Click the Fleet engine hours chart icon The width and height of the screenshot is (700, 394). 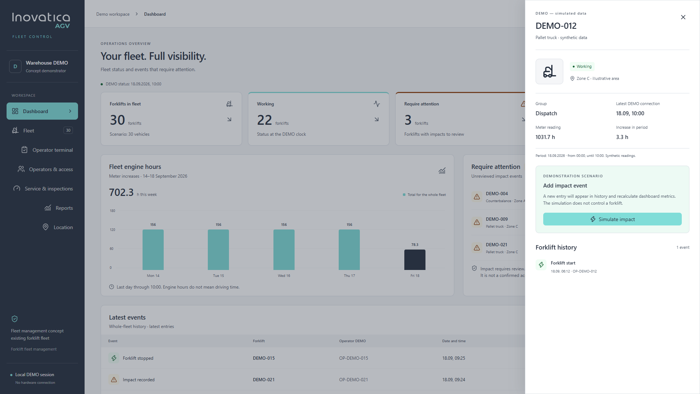442,171
